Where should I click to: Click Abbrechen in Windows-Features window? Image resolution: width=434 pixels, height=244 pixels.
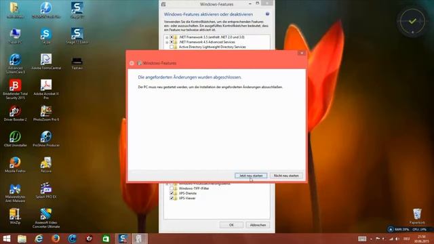click(x=258, y=225)
